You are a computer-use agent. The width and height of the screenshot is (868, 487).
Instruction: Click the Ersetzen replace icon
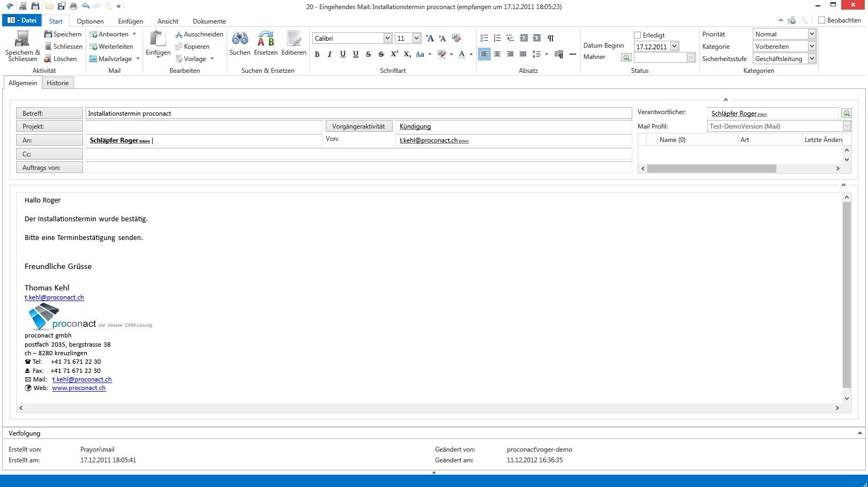click(266, 39)
